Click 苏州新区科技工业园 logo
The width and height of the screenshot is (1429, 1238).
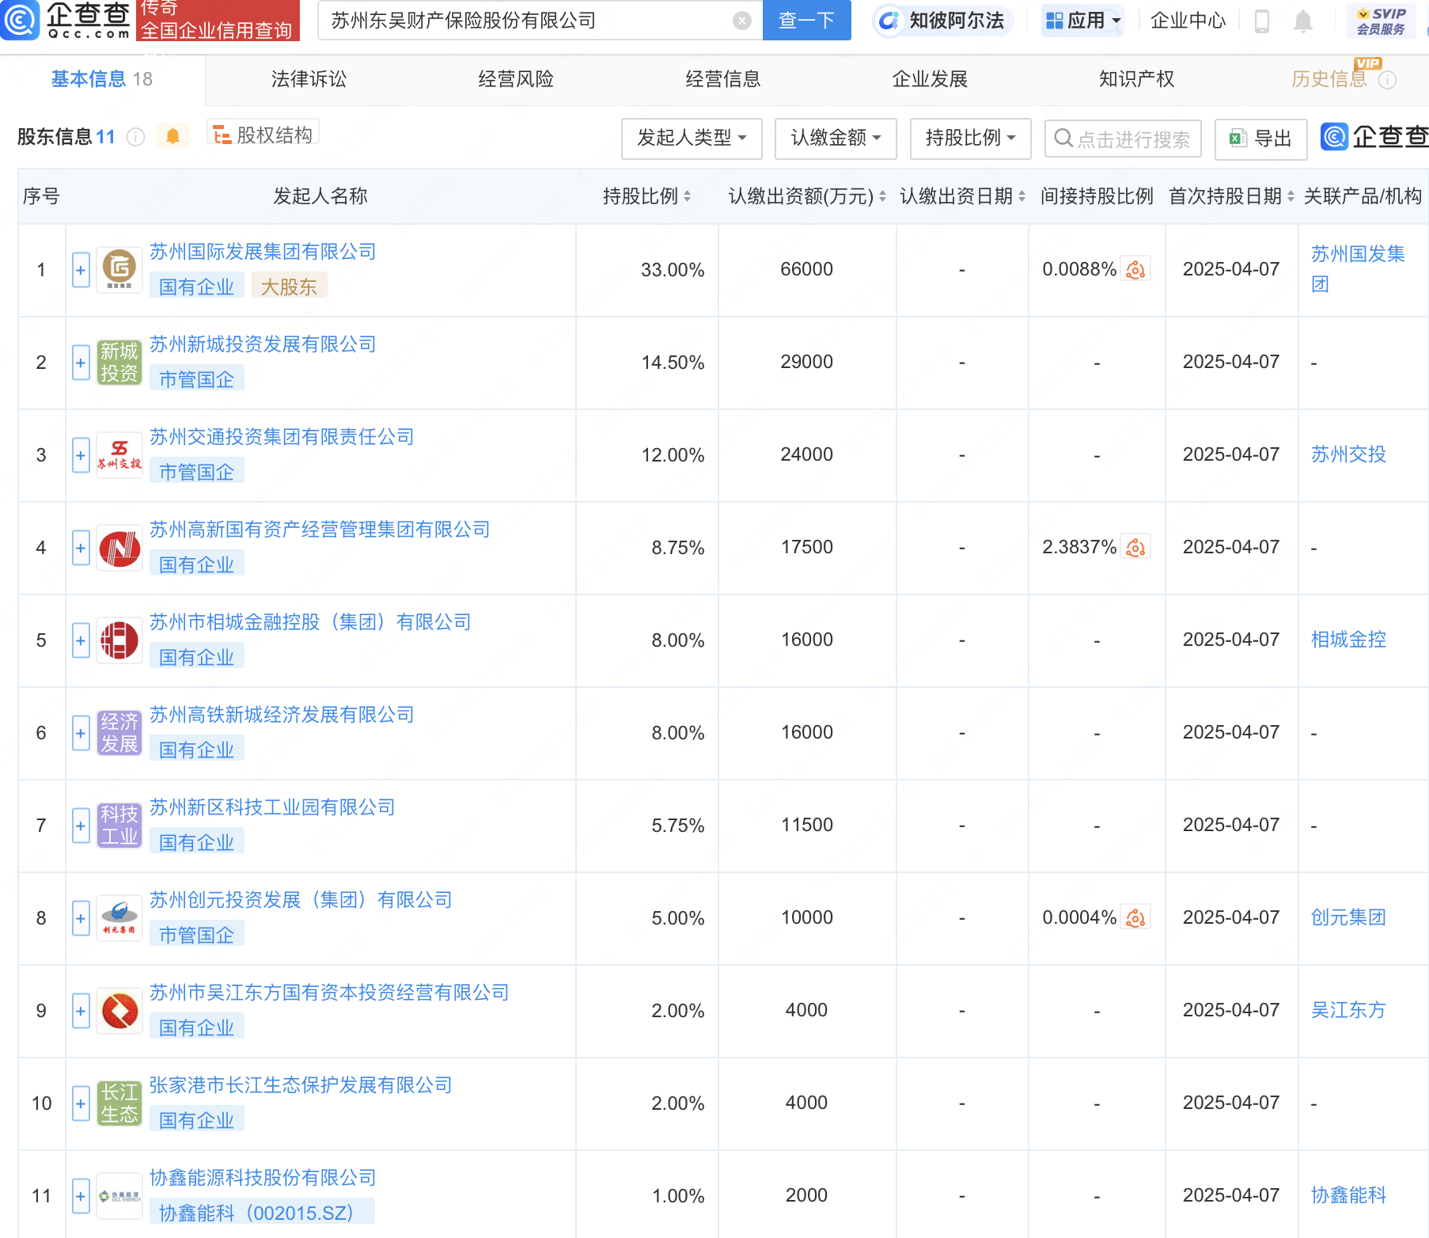click(x=119, y=826)
